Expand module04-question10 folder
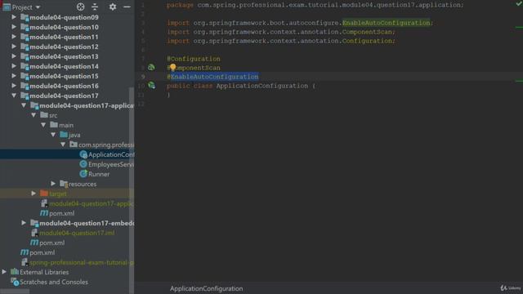The image size is (523, 294). click(x=14, y=27)
